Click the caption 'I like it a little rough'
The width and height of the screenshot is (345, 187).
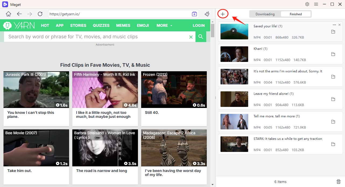point(103,115)
